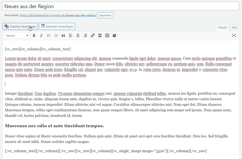Switch to the Text editor tab
Image resolution: width=242 pixels, height=159 pixels.
point(234,28)
